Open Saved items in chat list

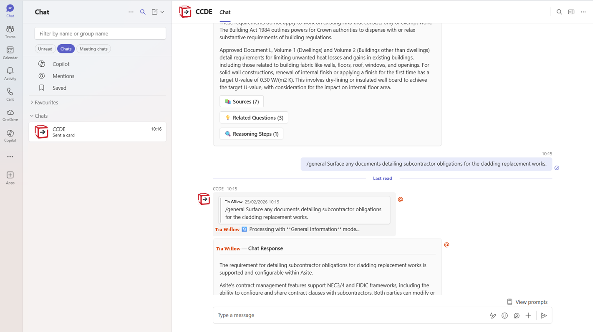tap(59, 88)
